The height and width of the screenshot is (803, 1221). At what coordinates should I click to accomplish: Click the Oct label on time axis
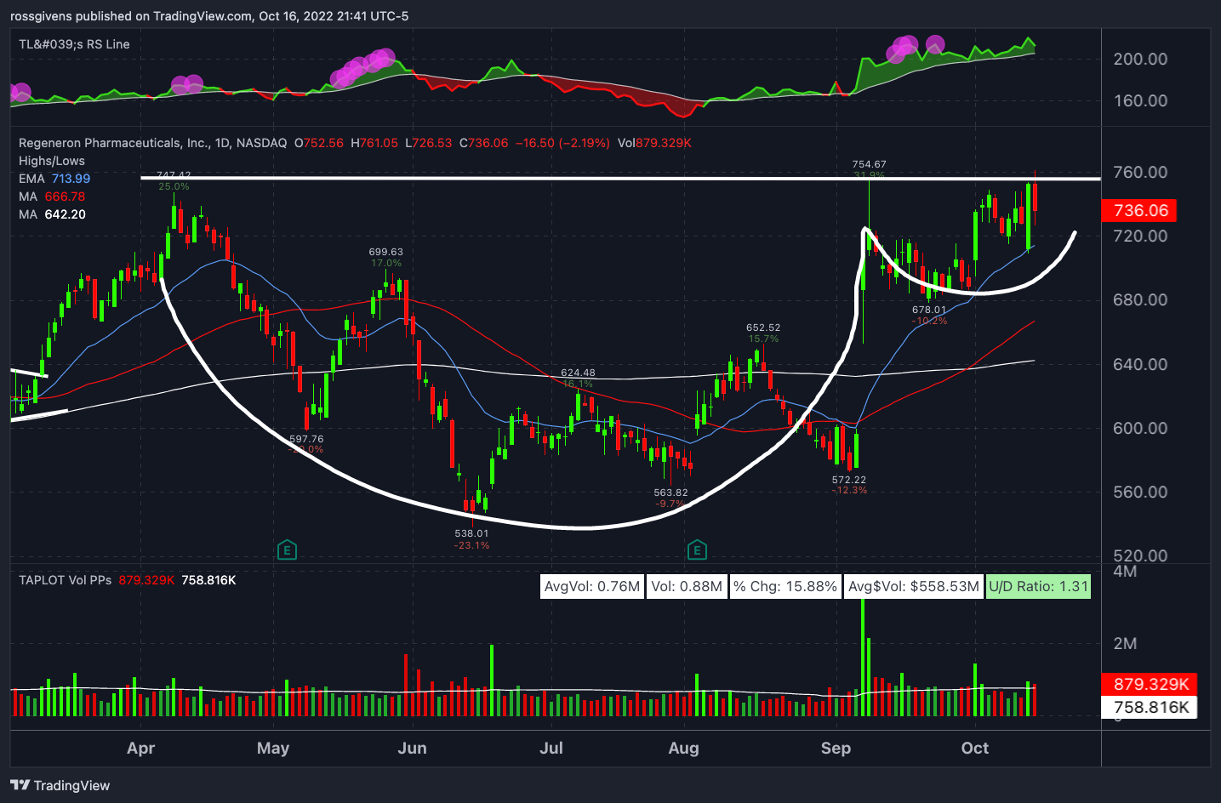tap(975, 748)
